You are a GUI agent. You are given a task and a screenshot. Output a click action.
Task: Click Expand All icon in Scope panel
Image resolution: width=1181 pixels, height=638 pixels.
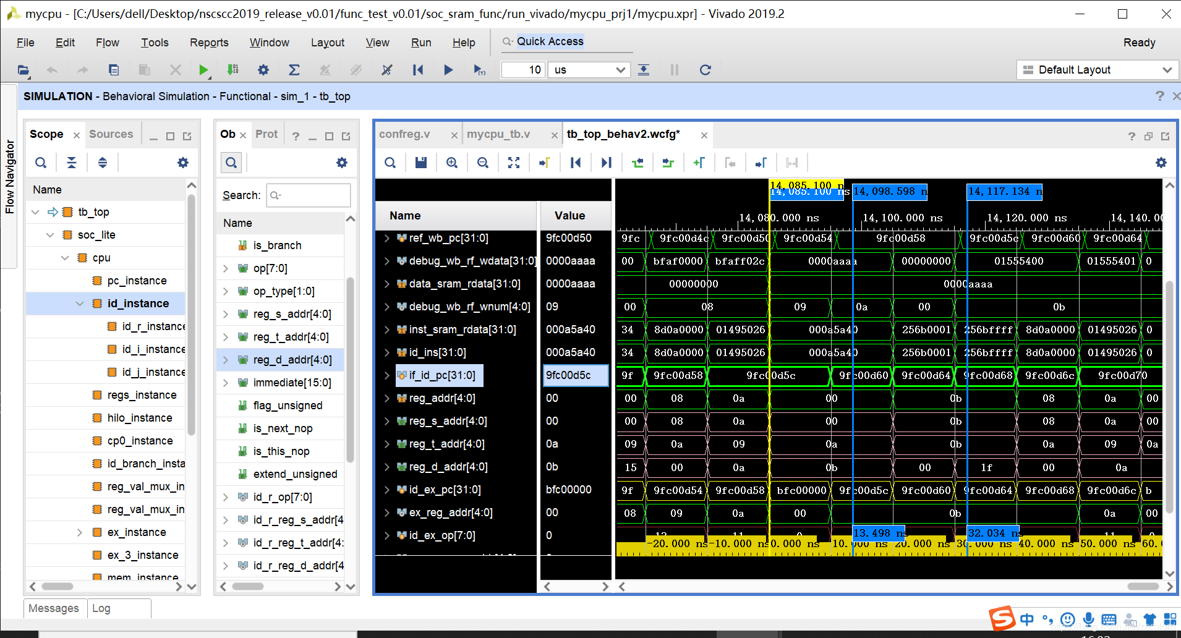(103, 163)
